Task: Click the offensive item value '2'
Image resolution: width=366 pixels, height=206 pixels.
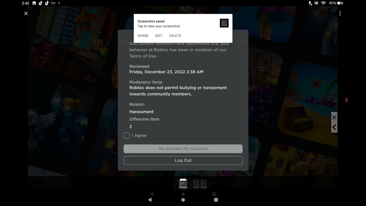Action: tap(131, 126)
